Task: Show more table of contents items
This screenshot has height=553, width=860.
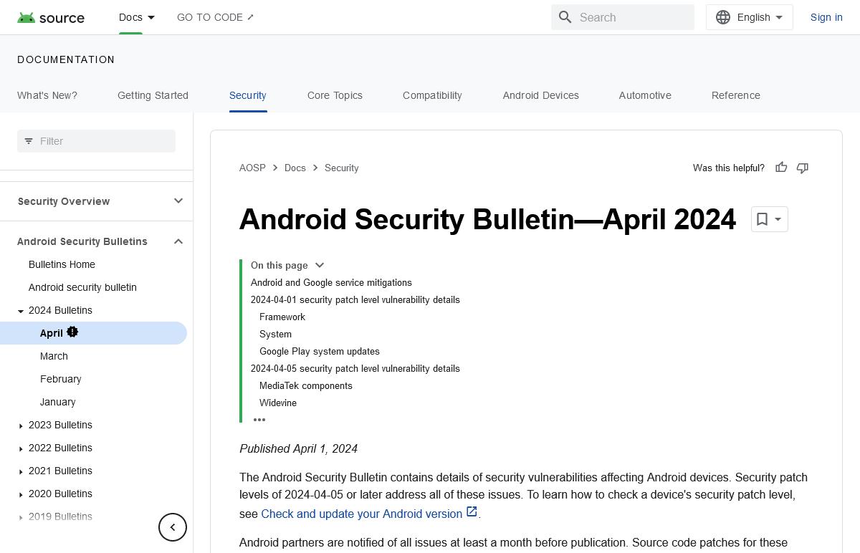Action: coord(259,420)
